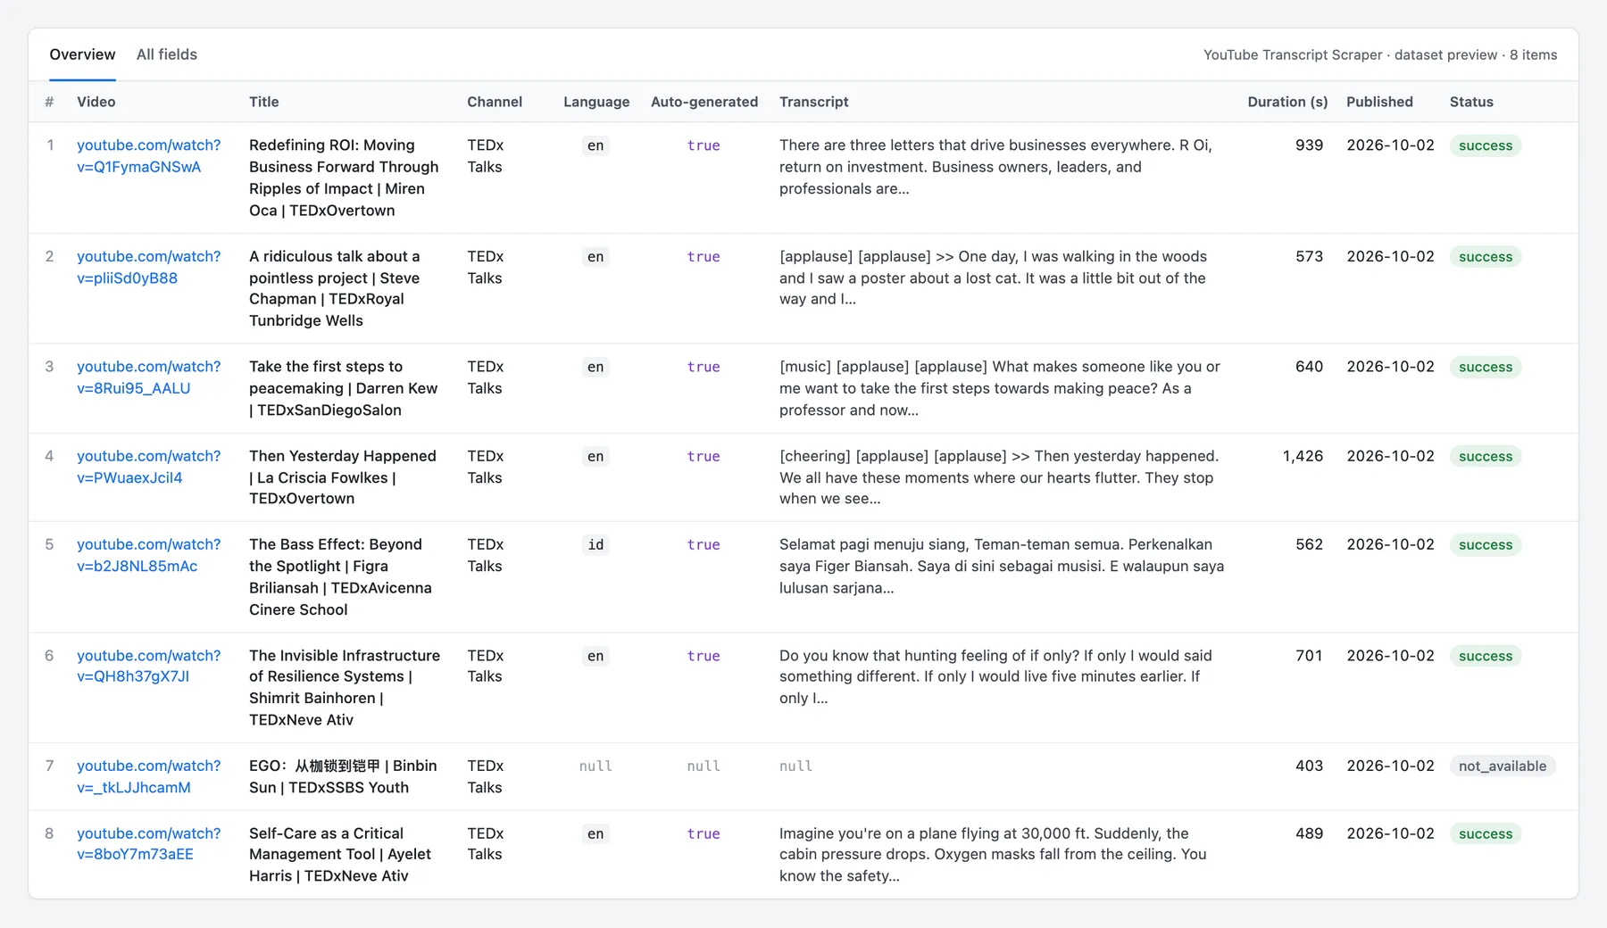Open video link v=Q1FymaGNSwA
The image size is (1607, 928).
tap(148, 156)
